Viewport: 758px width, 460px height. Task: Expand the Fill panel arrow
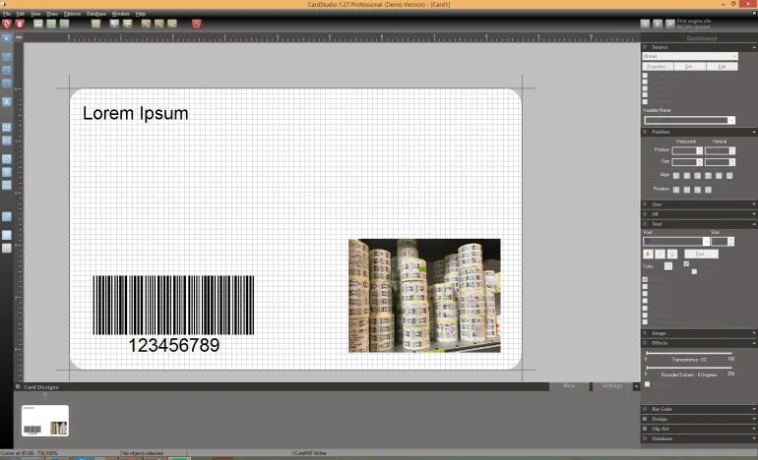point(754,214)
